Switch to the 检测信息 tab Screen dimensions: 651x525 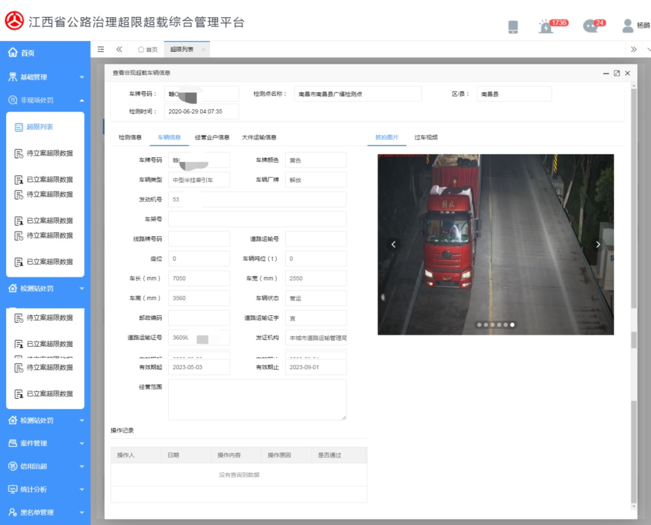(x=130, y=137)
